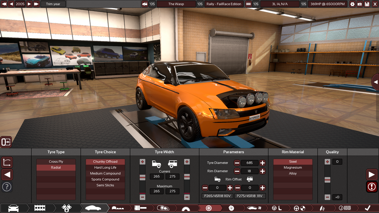The image size is (379, 213).
Task: Open the settings gear
Action: pyautogui.click(x=352, y=4)
